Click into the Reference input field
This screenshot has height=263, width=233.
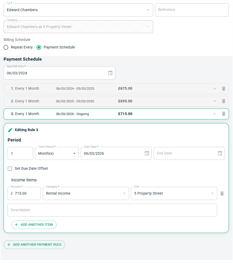192,10
